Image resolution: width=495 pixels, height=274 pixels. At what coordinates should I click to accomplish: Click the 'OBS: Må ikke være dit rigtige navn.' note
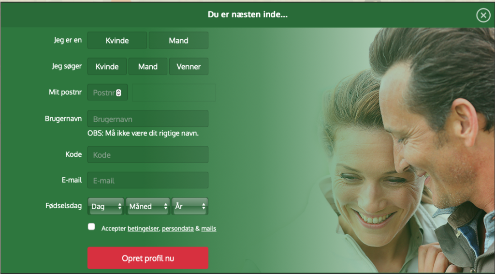(143, 133)
